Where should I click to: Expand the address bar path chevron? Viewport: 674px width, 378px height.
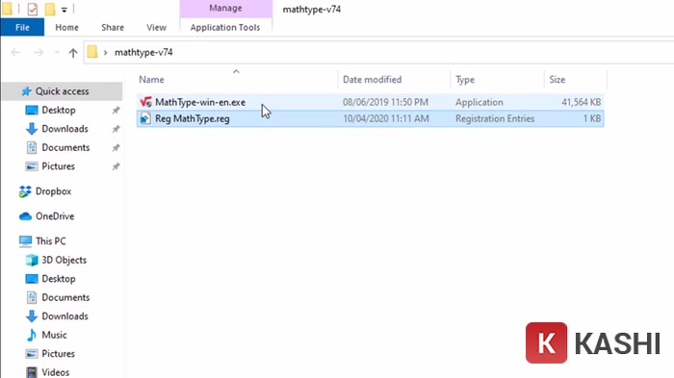tap(105, 52)
